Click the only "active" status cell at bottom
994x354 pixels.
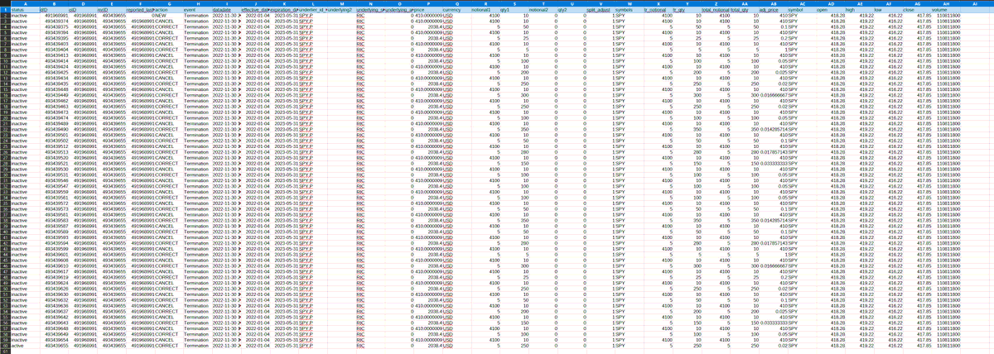(x=18, y=344)
